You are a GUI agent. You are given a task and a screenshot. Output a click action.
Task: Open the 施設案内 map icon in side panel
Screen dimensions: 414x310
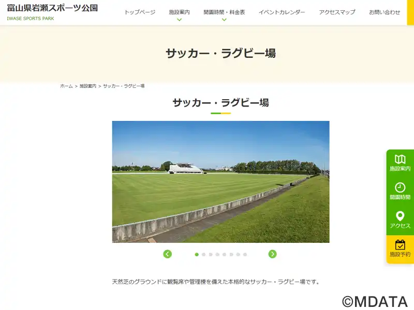(400, 159)
